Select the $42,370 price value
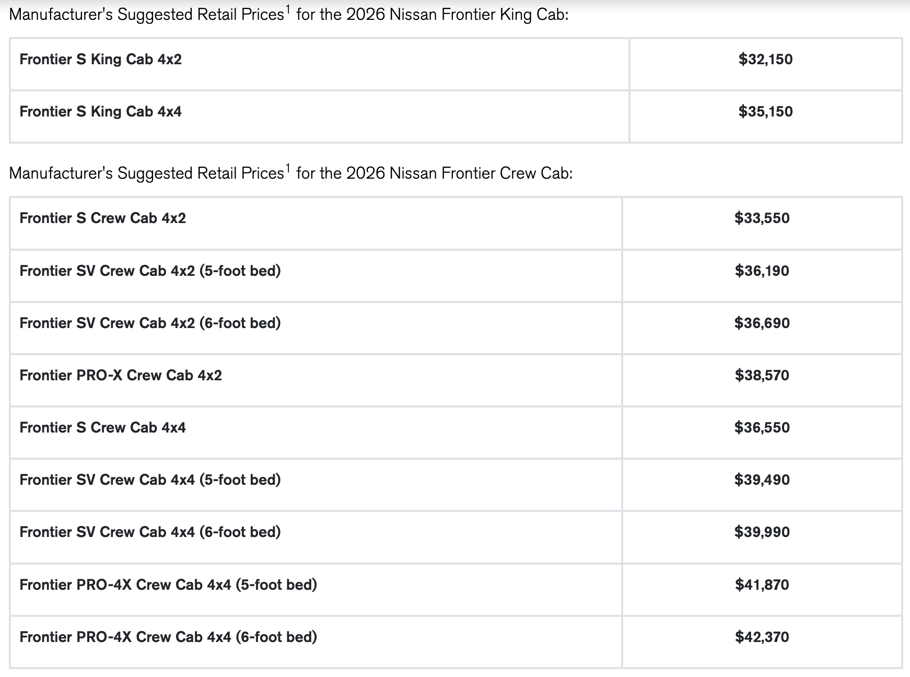910x677 pixels. [762, 637]
